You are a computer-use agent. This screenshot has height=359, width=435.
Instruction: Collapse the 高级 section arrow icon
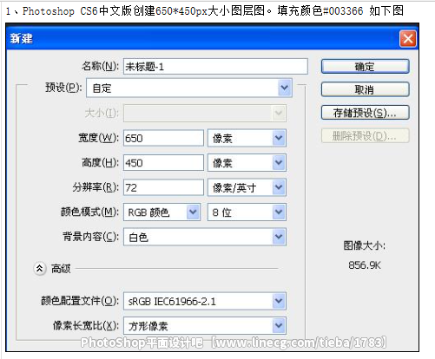40,269
